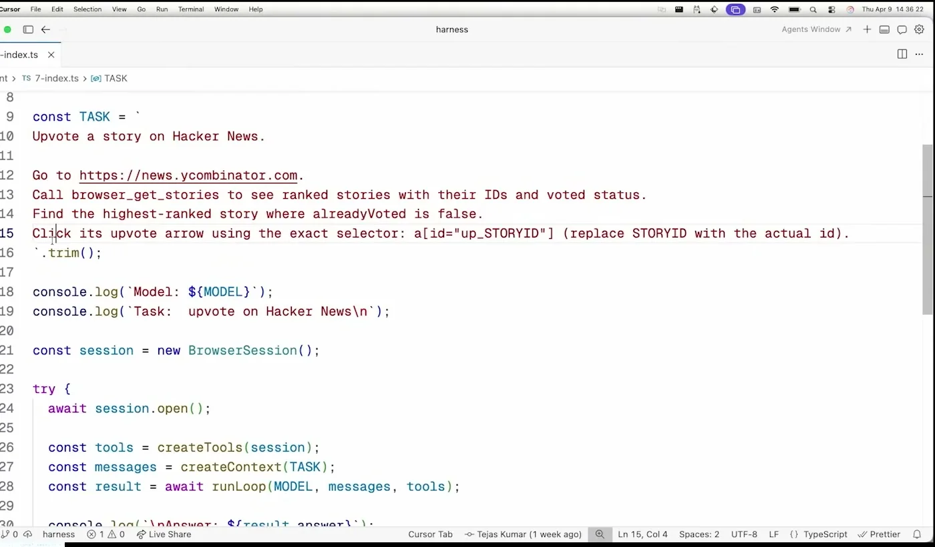Click the date and time in menu bar
Image resolution: width=935 pixels, height=547 pixels.
893,9
